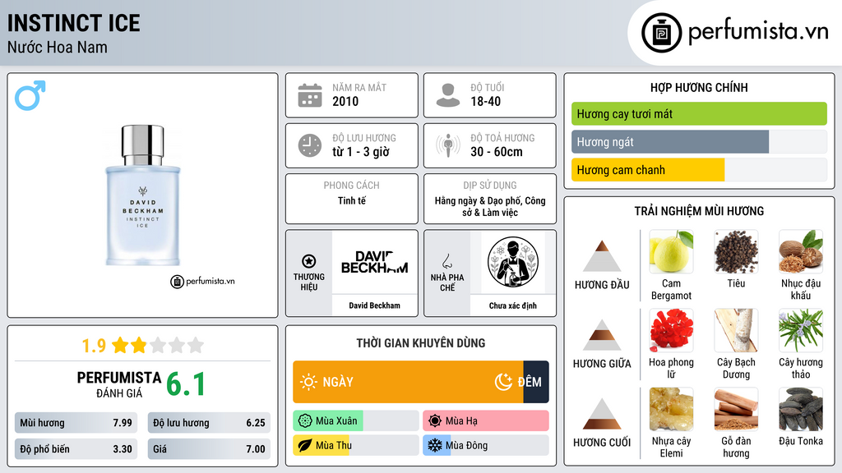Select the Cây hương thảo note image
The height and width of the screenshot is (473, 842).
tap(801, 331)
